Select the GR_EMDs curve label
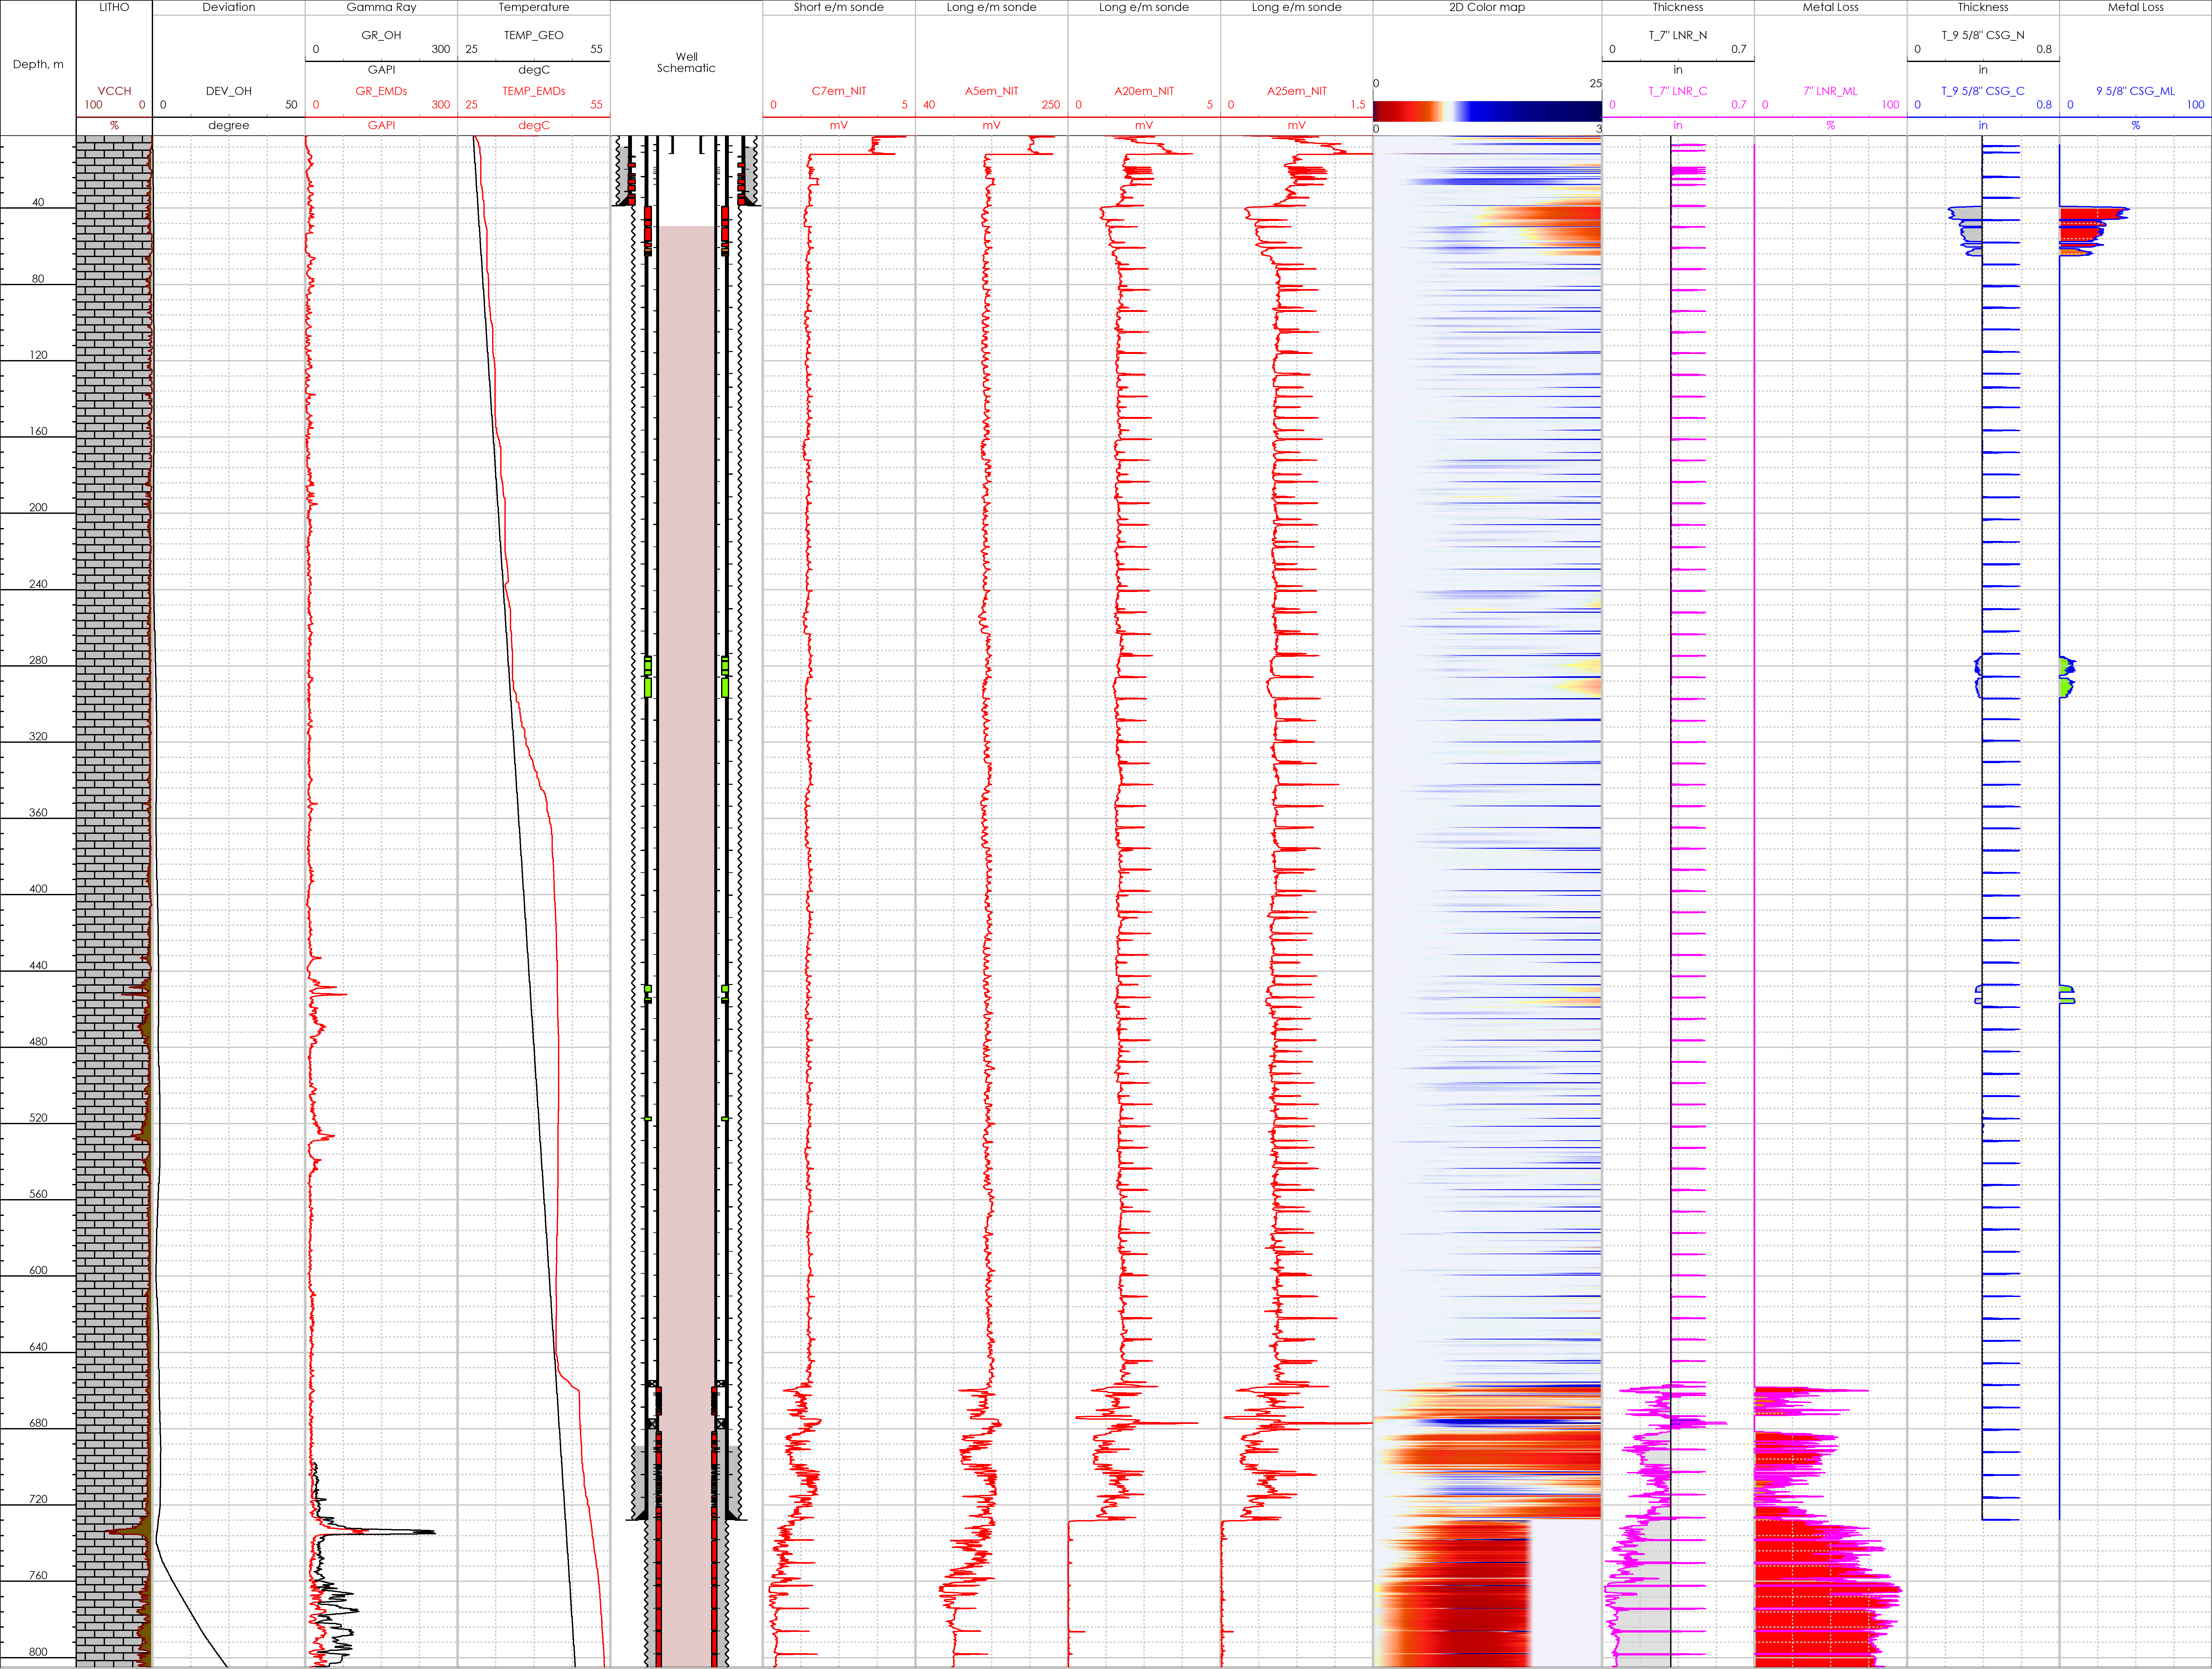This screenshot has height=1669, width=2212. [381, 91]
